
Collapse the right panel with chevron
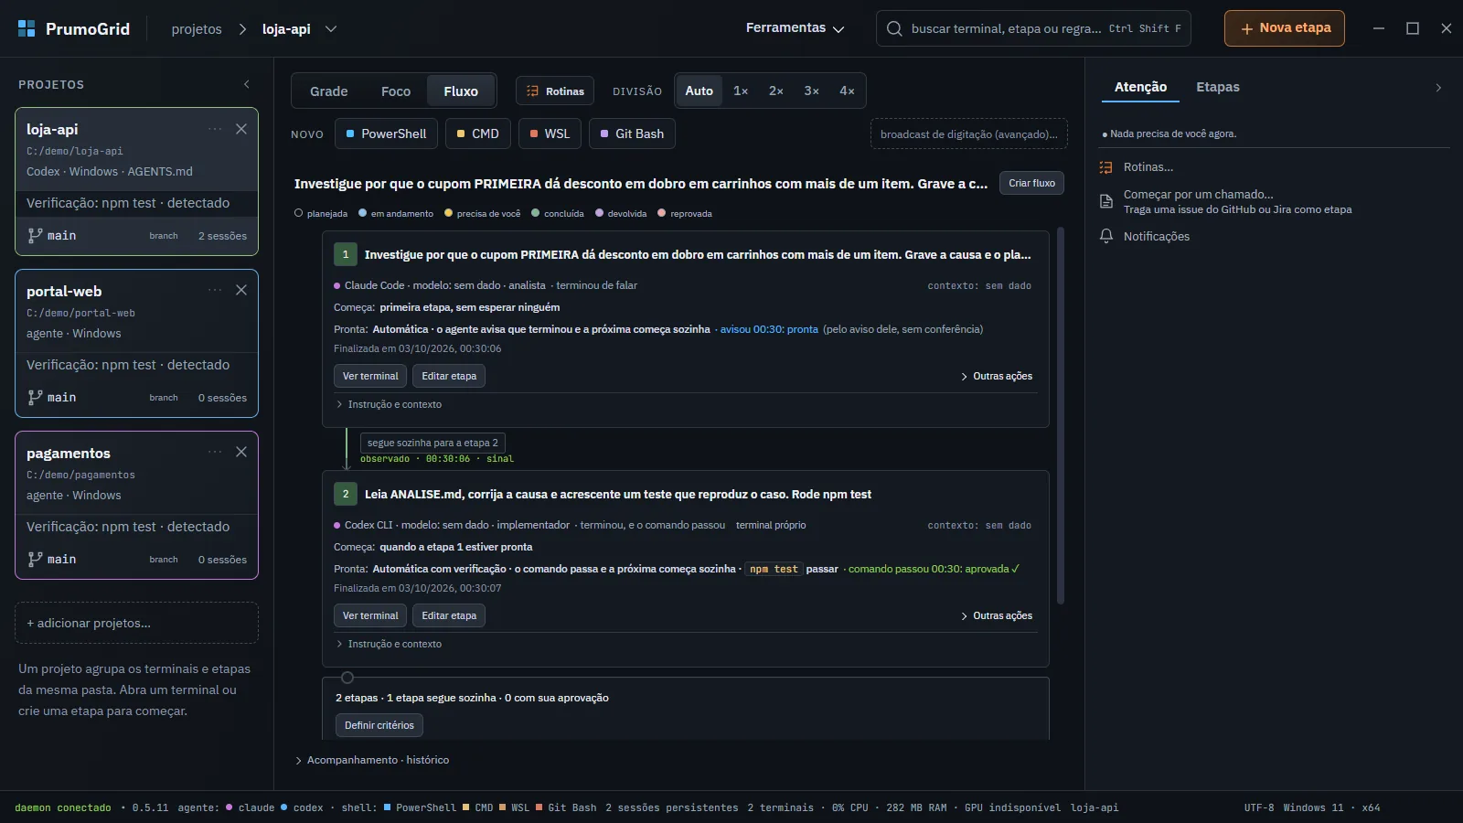pos(1438,88)
